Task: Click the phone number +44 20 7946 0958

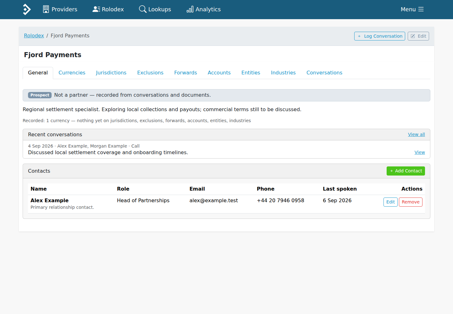Action: [281, 200]
